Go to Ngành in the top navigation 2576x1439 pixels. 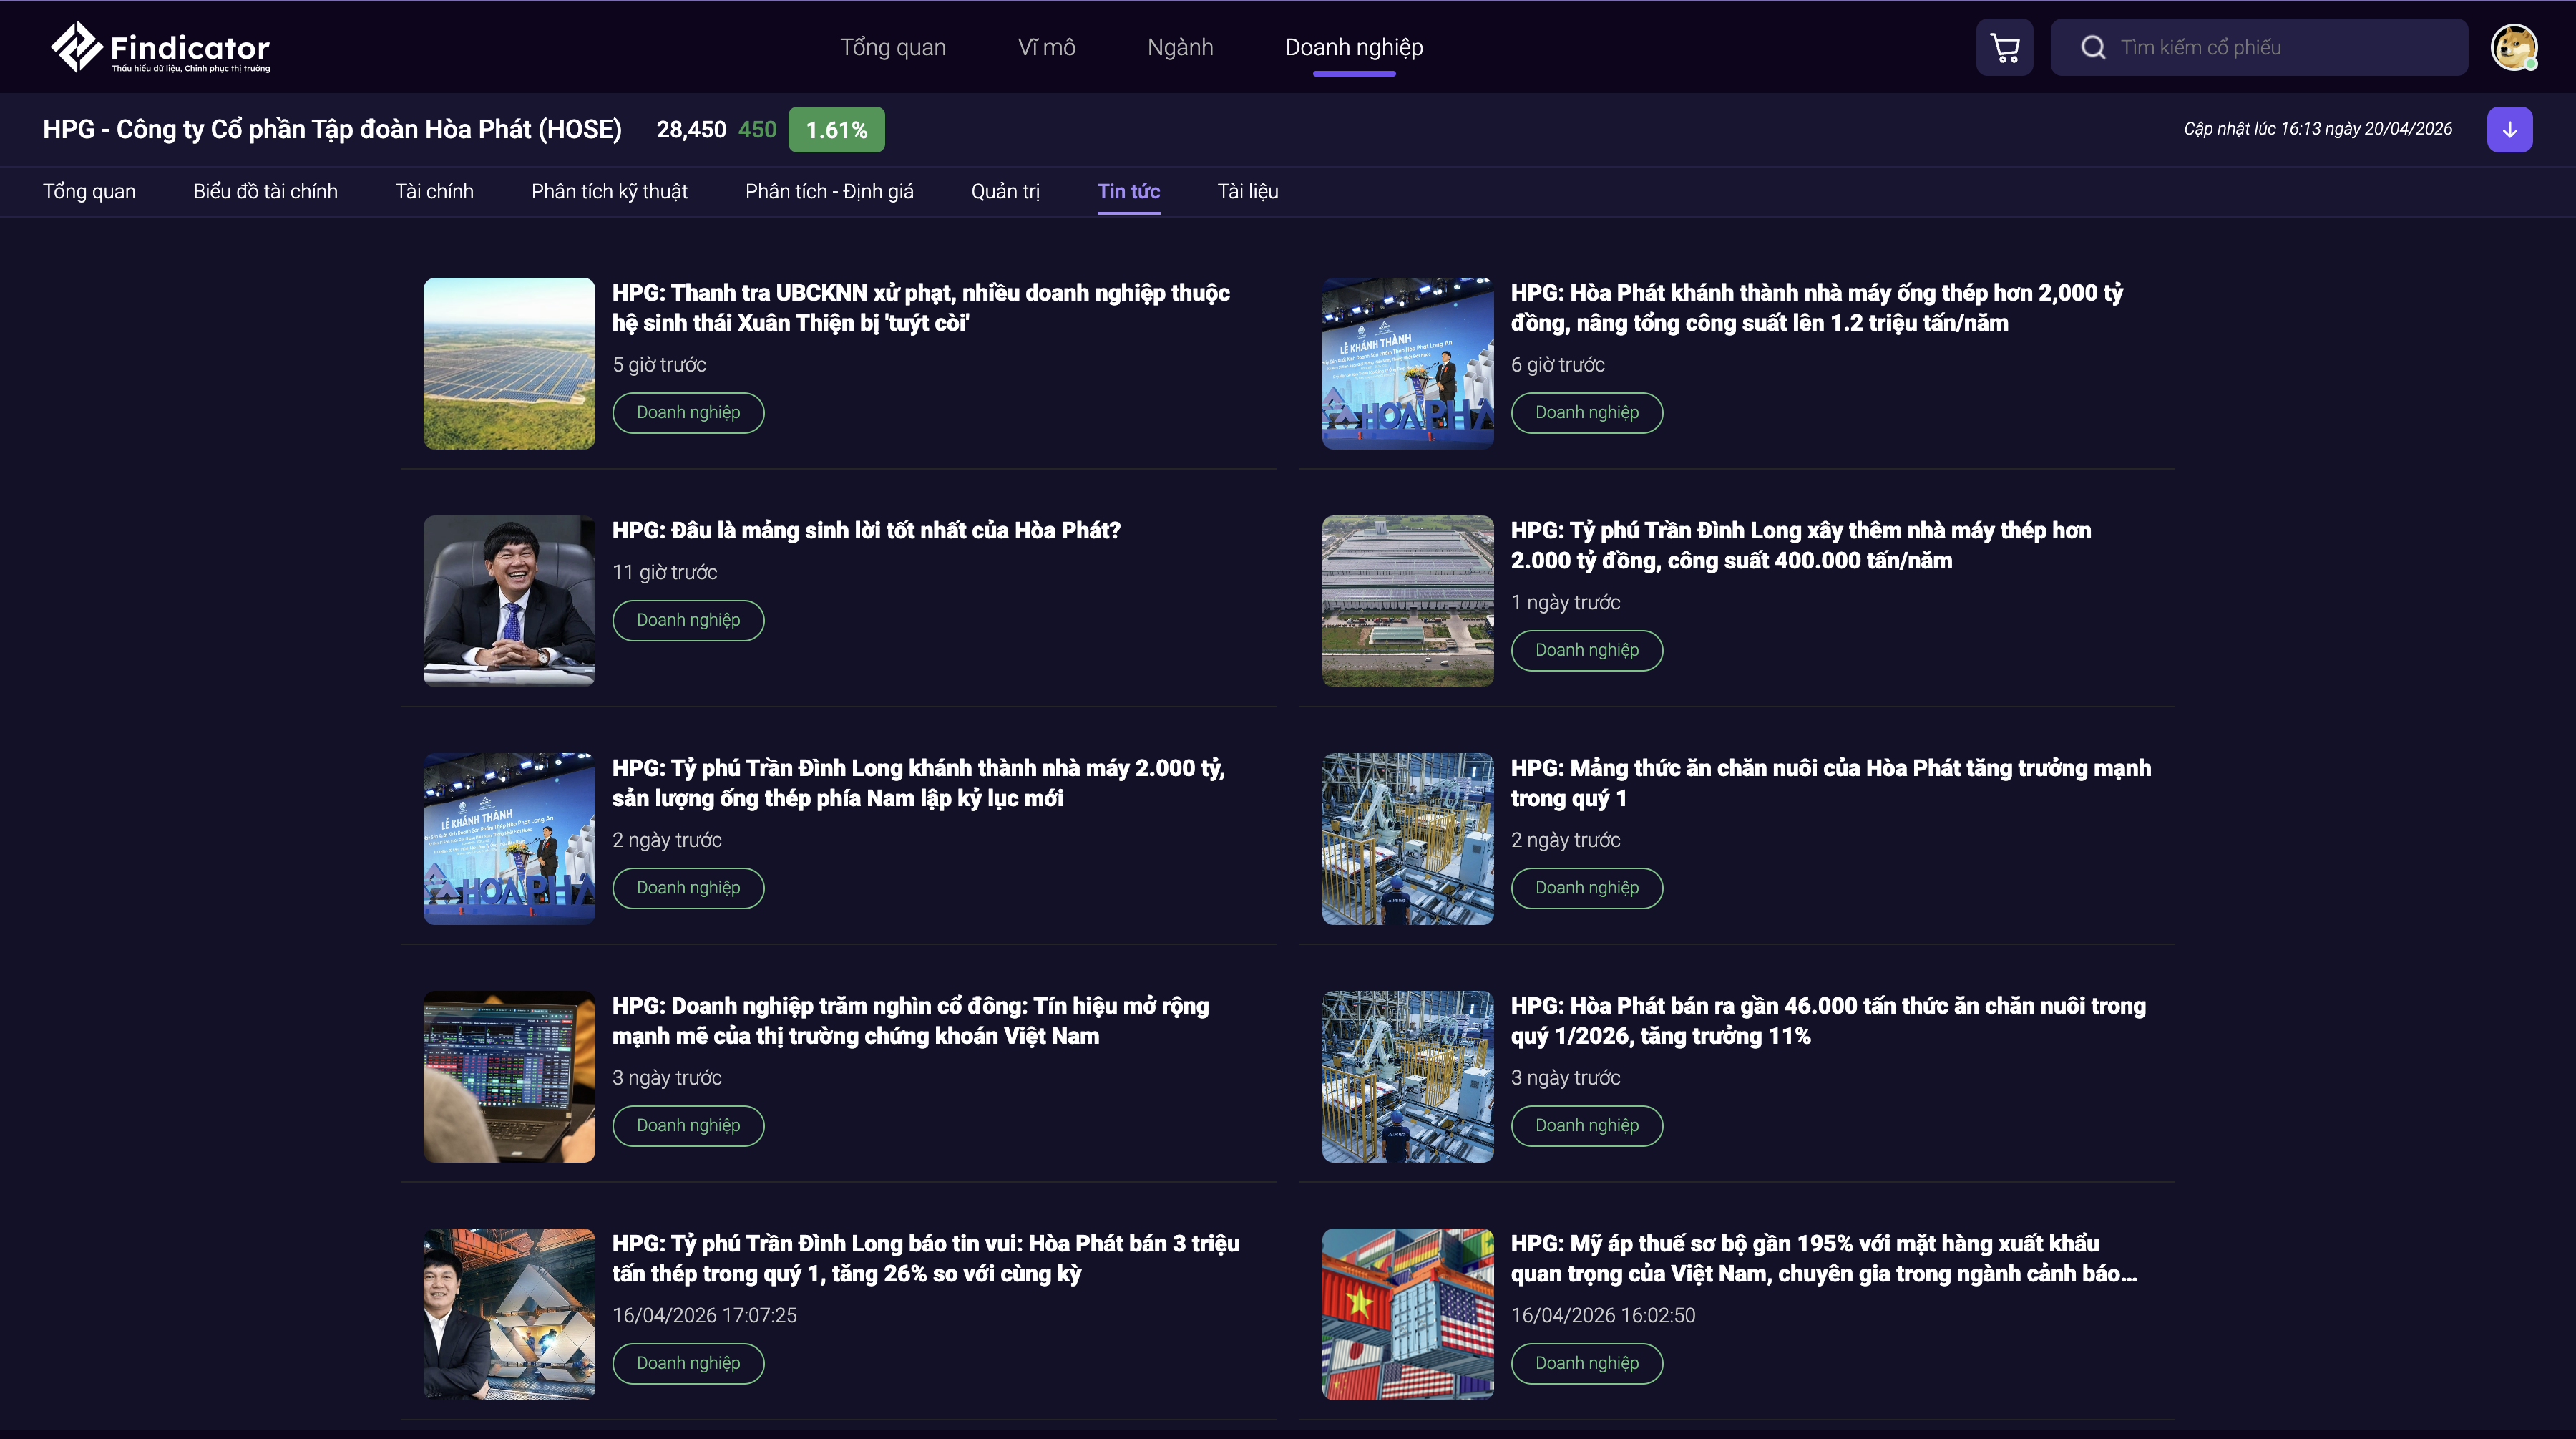(x=1180, y=47)
